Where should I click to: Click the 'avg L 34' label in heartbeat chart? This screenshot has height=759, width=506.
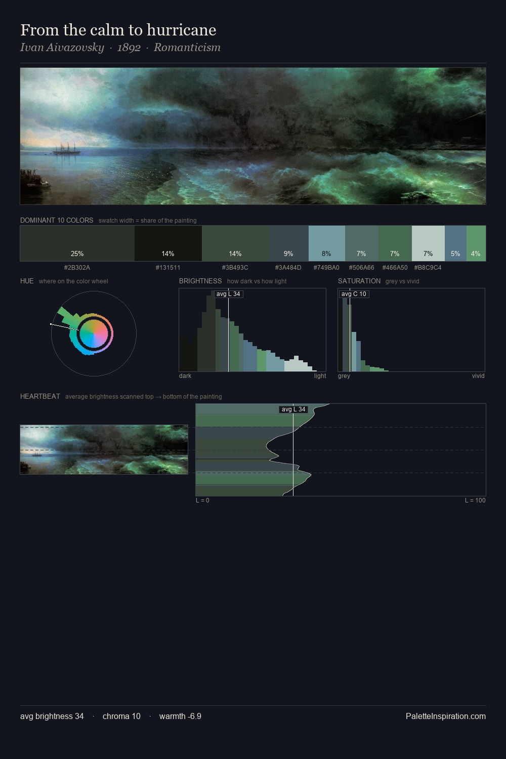(x=293, y=409)
